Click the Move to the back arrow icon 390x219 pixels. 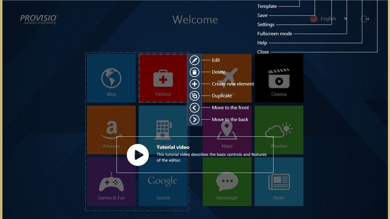pyautogui.click(x=195, y=120)
